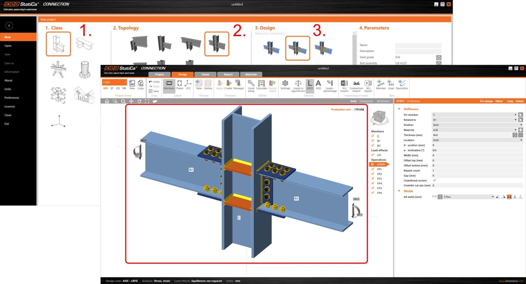The width and height of the screenshot is (526, 284).
Task: Open the Position dropdown
Action: [477, 125]
